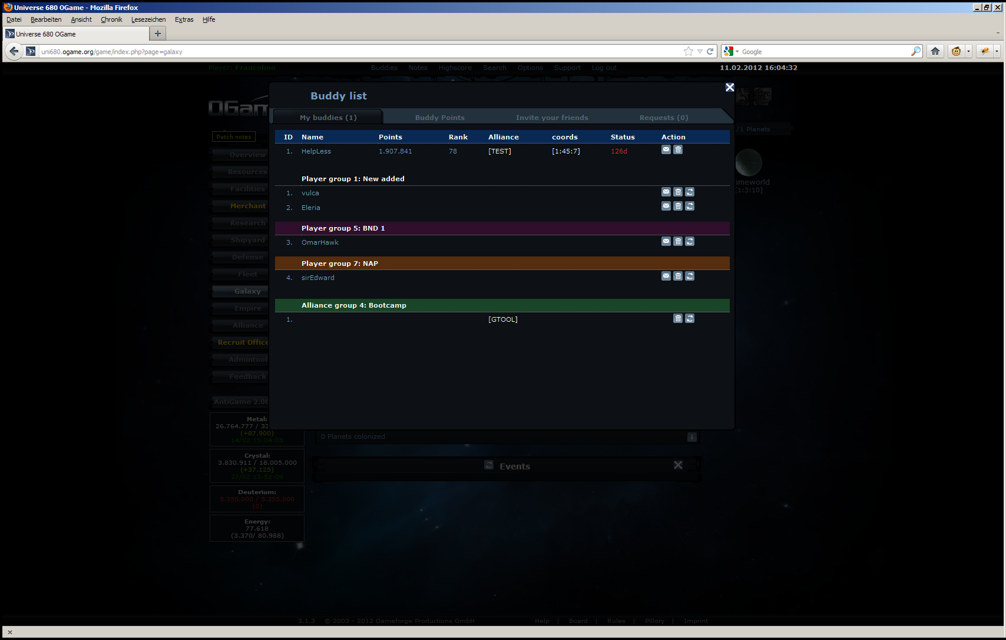Open URL history dropdown arrow

(x=700, y=51)
